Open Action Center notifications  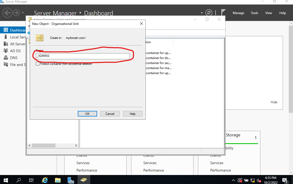[x=285, y=180]
